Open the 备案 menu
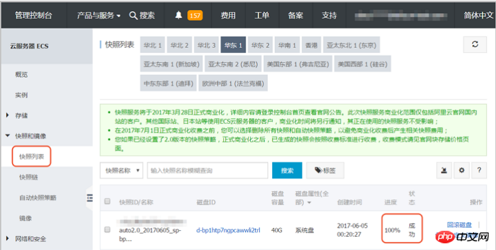 point(295,15)
